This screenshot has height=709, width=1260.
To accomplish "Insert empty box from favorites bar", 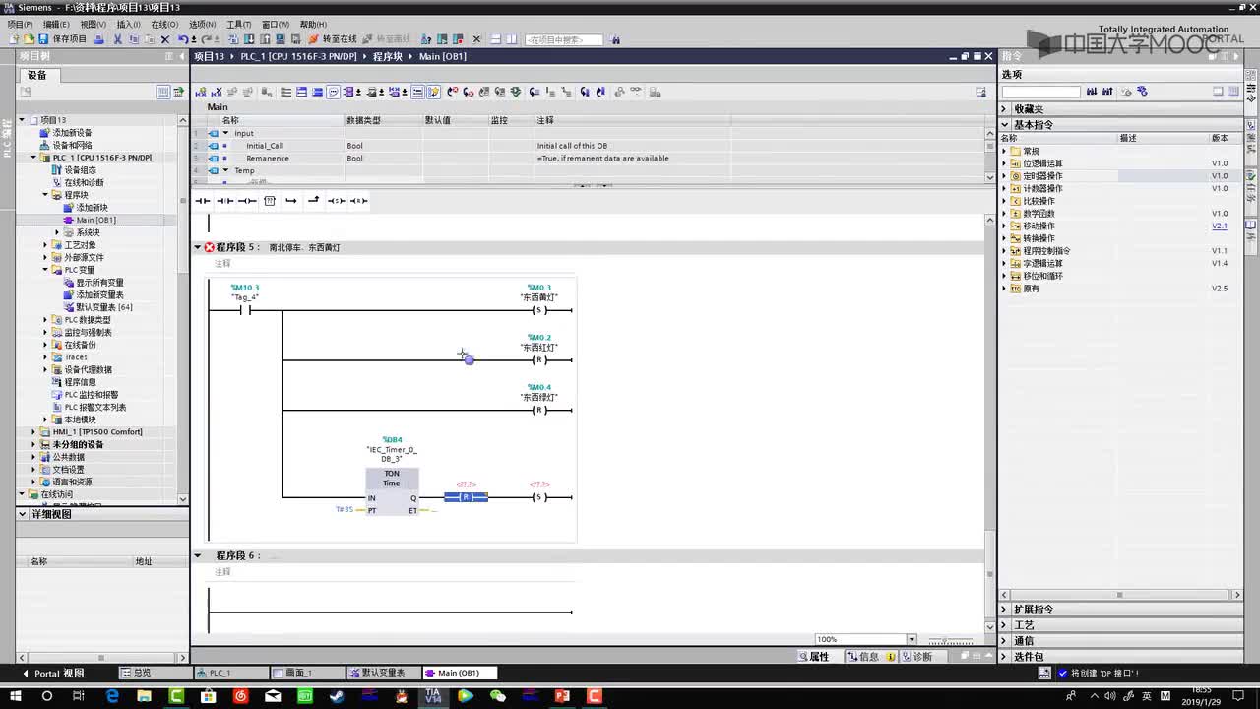I will (269, 201).
